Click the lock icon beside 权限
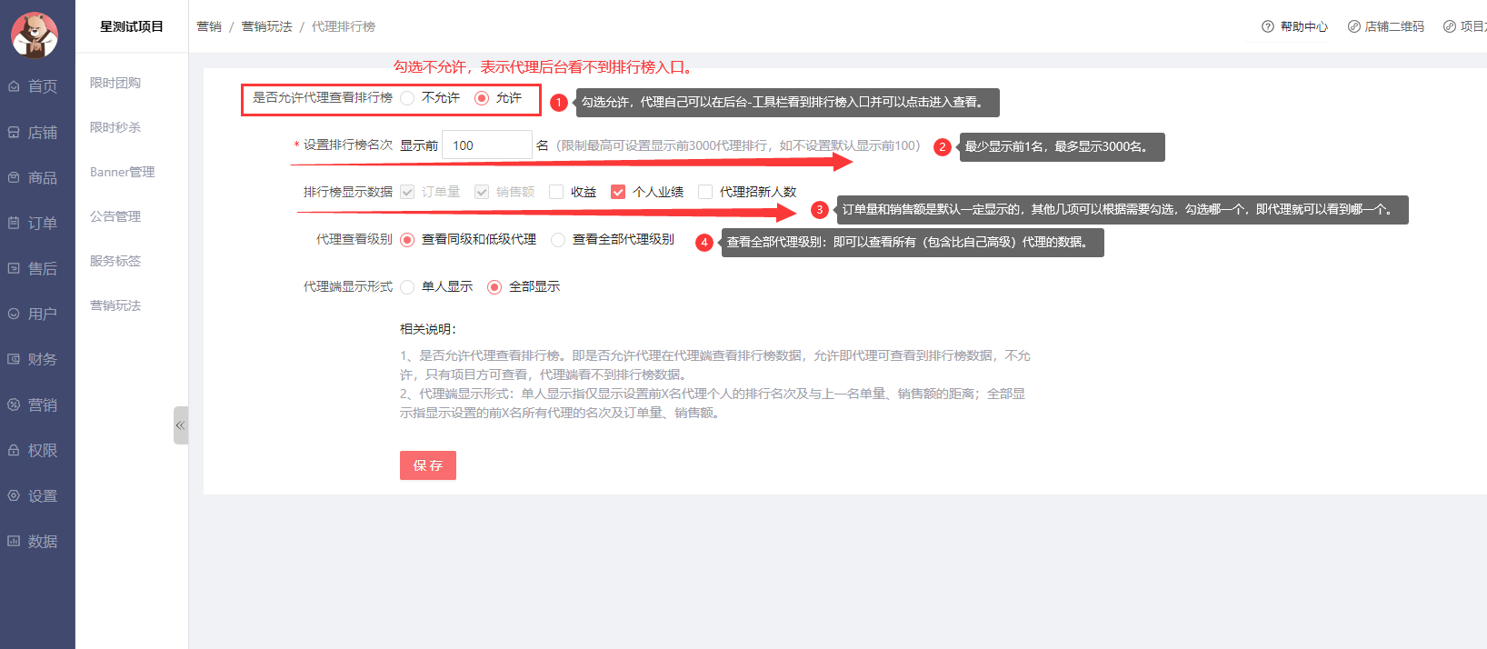This screenshot has height=649, width=1487. 14,450
